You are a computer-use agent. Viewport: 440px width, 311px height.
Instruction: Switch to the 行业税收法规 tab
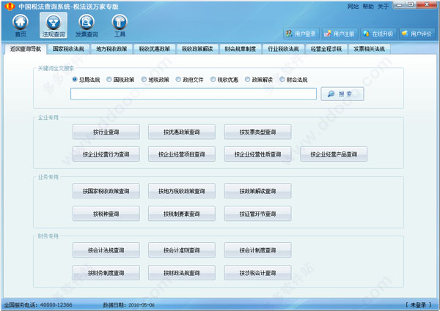coord(283,49)
